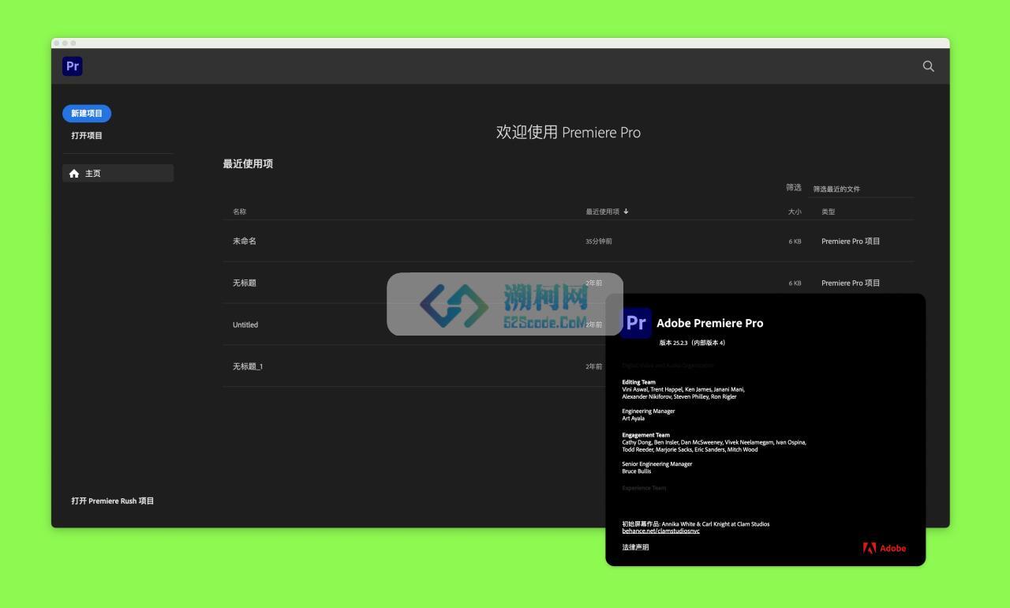This screenshot has height=608, width=1010.
Task: Open behance.net/clamstudiosnyc link in About dialog
Action: (x=661, y=531)
